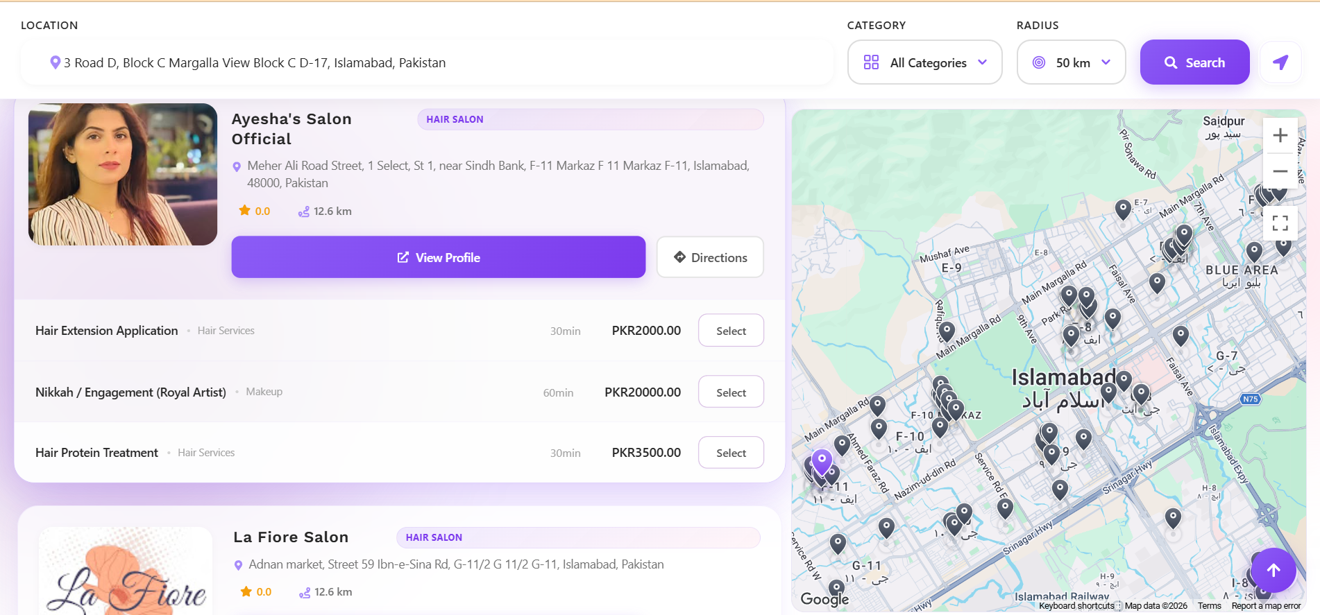Click the current location arrow icon

click(x=1280, y=62)
